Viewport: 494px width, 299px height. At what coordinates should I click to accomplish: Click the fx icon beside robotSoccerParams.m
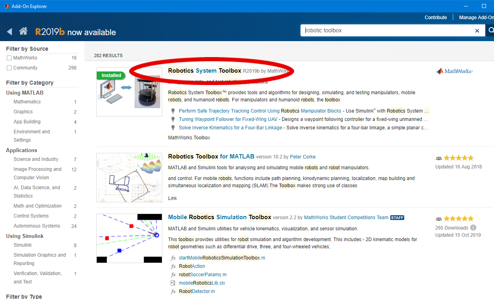point(173,275)
